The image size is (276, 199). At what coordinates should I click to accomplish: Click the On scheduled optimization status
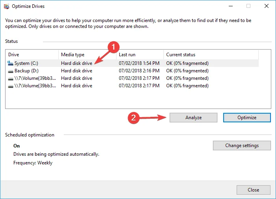(x=17, y=146)
